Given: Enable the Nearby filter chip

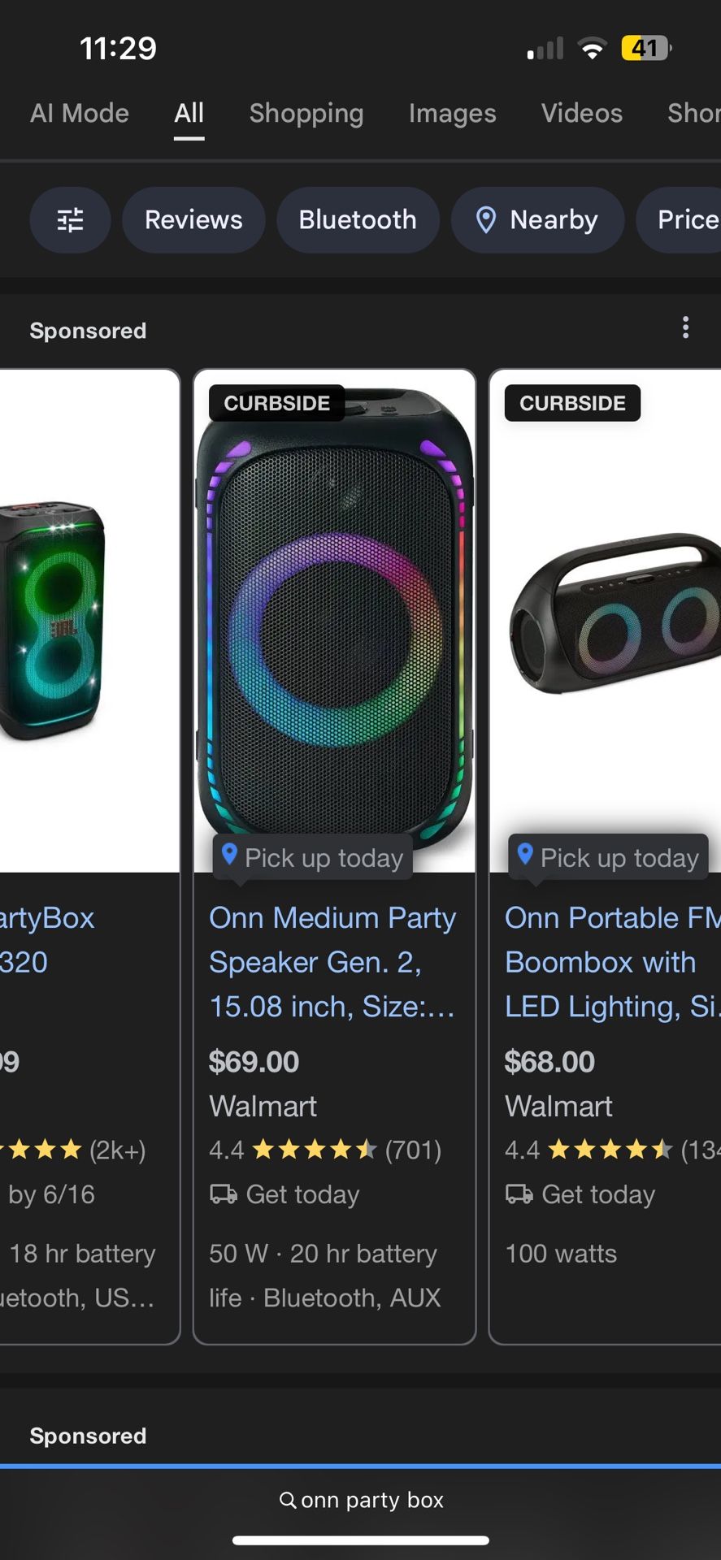Looking at the screenshot, I should 538,220.
